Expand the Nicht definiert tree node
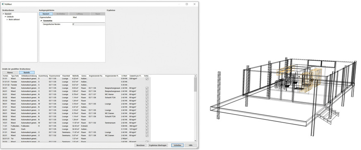 (x=7, y=19)
